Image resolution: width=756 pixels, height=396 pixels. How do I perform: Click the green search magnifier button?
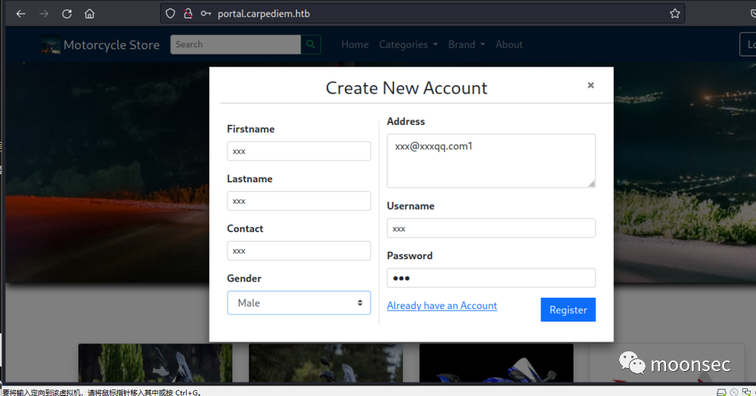tap(311, 45)
